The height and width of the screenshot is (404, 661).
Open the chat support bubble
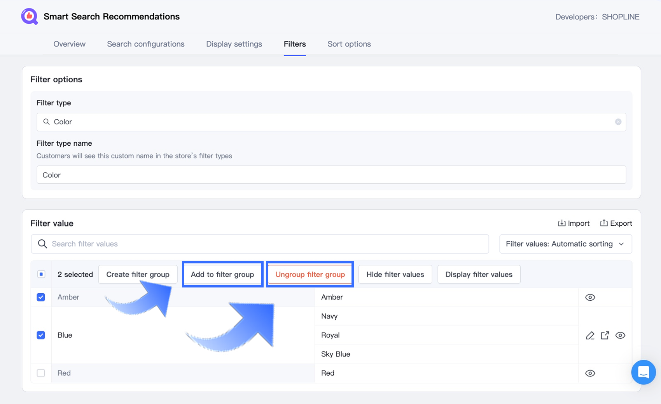tap(643, 372)
